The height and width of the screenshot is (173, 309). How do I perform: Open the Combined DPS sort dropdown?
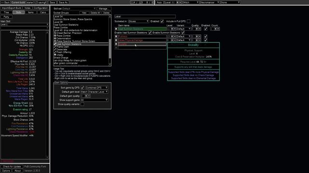(97, 87)
